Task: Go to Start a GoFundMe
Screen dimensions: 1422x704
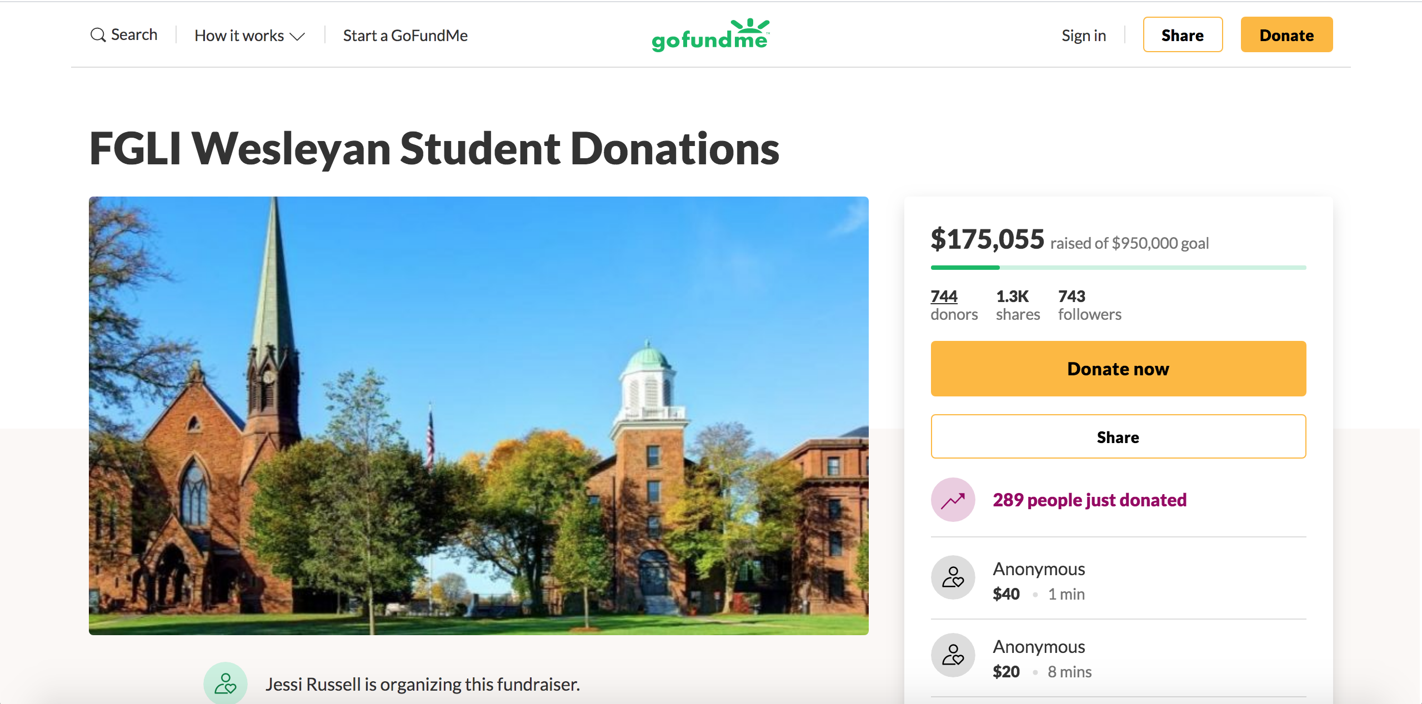Action: (x=405, y=36)
